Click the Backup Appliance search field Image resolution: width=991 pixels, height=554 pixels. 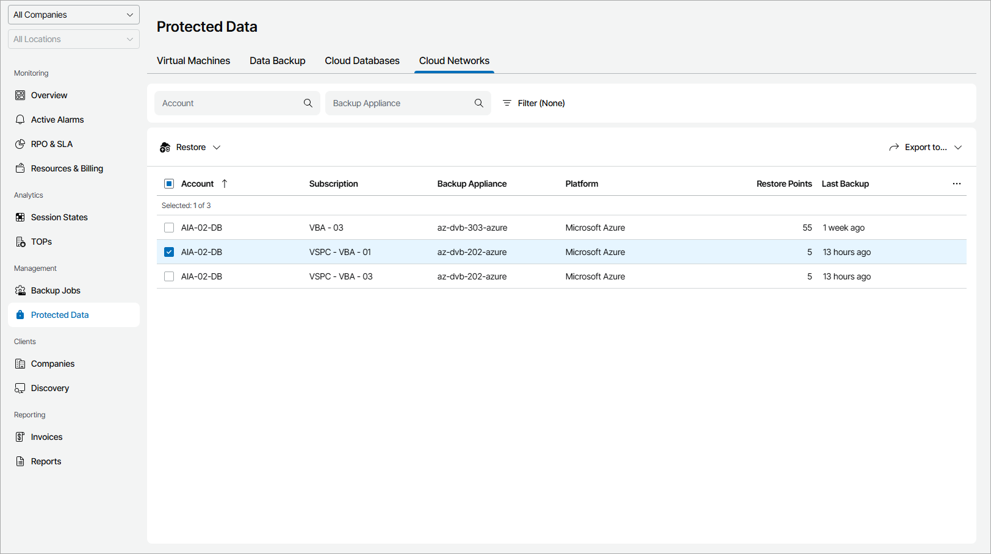pos(400,103)
